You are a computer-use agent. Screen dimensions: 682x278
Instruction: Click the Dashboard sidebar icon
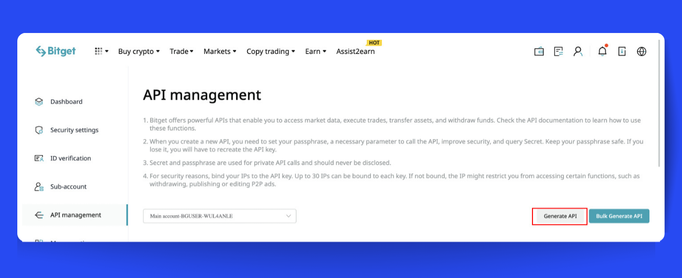[39, 102]
